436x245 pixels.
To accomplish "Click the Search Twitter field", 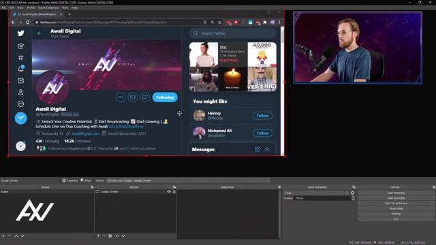I will click(233, 33).
